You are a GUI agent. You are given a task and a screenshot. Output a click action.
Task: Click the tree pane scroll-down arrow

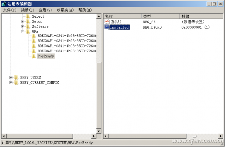(99, 131)
